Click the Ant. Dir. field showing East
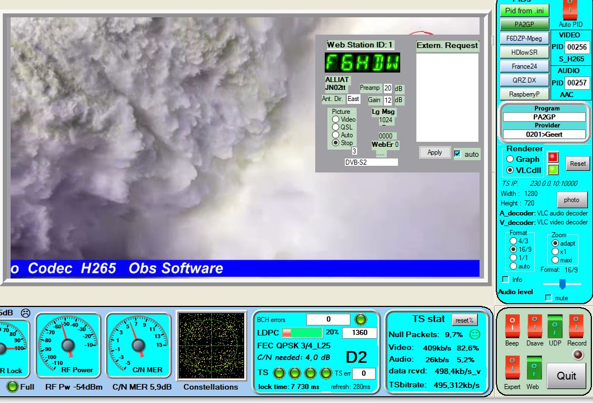Image resolution: width=593 pixels, height=403 pixels. pos(353,99)
